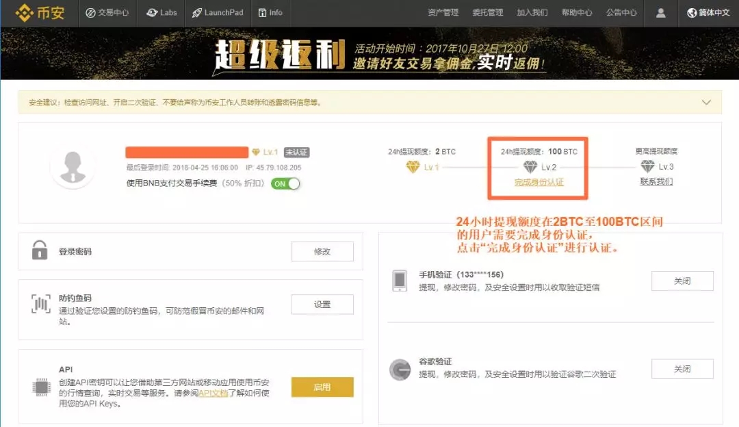Click the 更高提现额度 text
Viewport: 739px width, 427px height.
coord(656,151)
